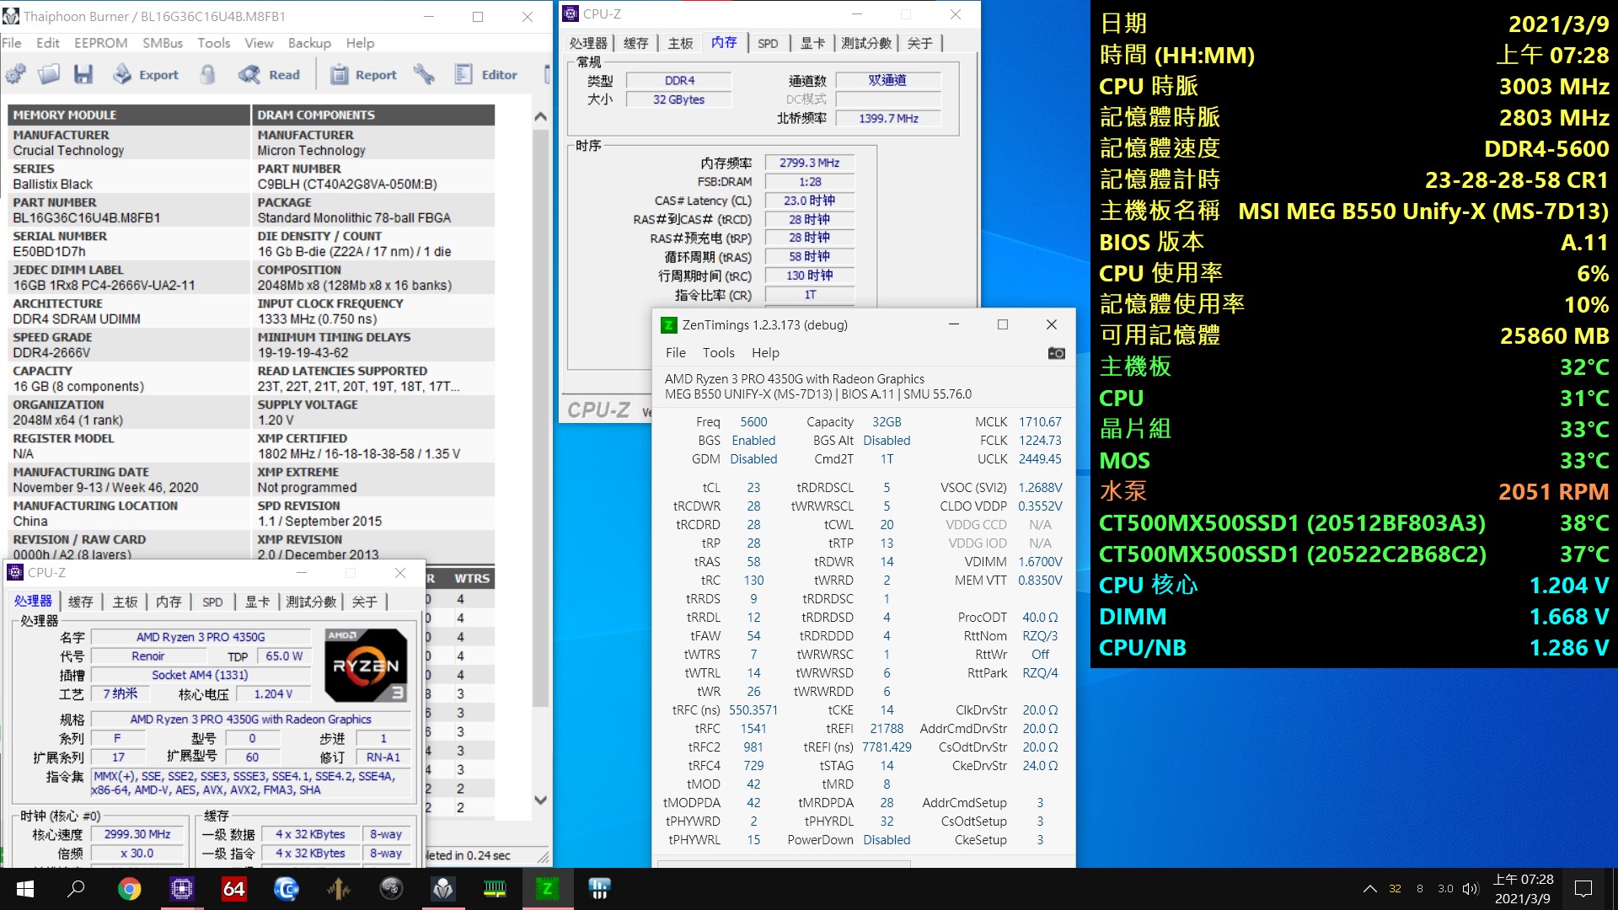Viewport: 1618px width, 910px height.
Task: Click the CPU name field AMD Ryzen 3 PRO 4350G
Action: pyautogui.click(x=201, y=637)
